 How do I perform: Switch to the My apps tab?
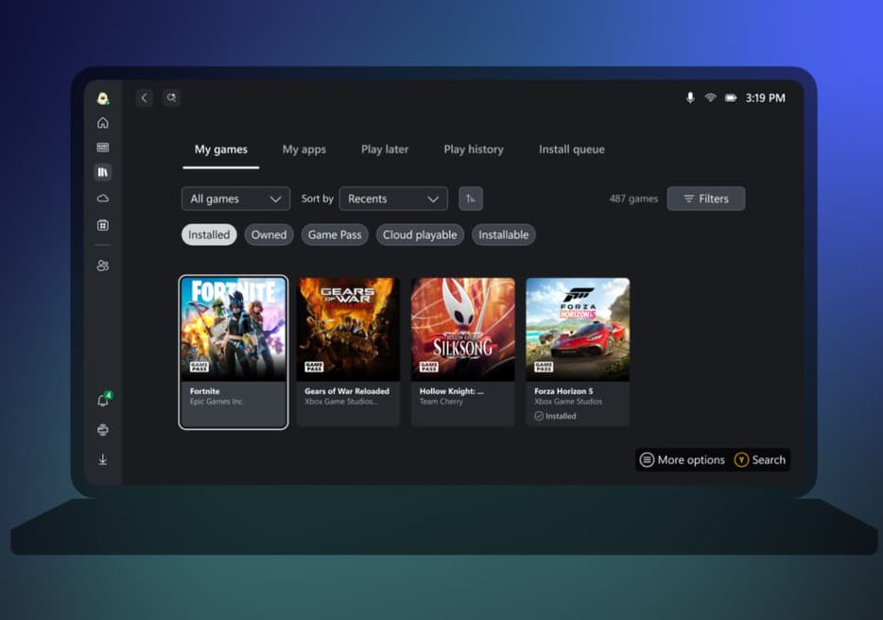click(x=304, y=149)
